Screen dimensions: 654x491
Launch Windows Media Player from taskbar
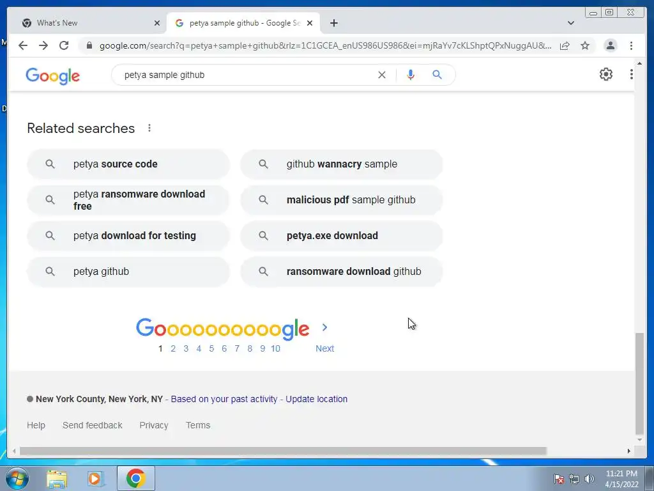click(x=96, y=479)
